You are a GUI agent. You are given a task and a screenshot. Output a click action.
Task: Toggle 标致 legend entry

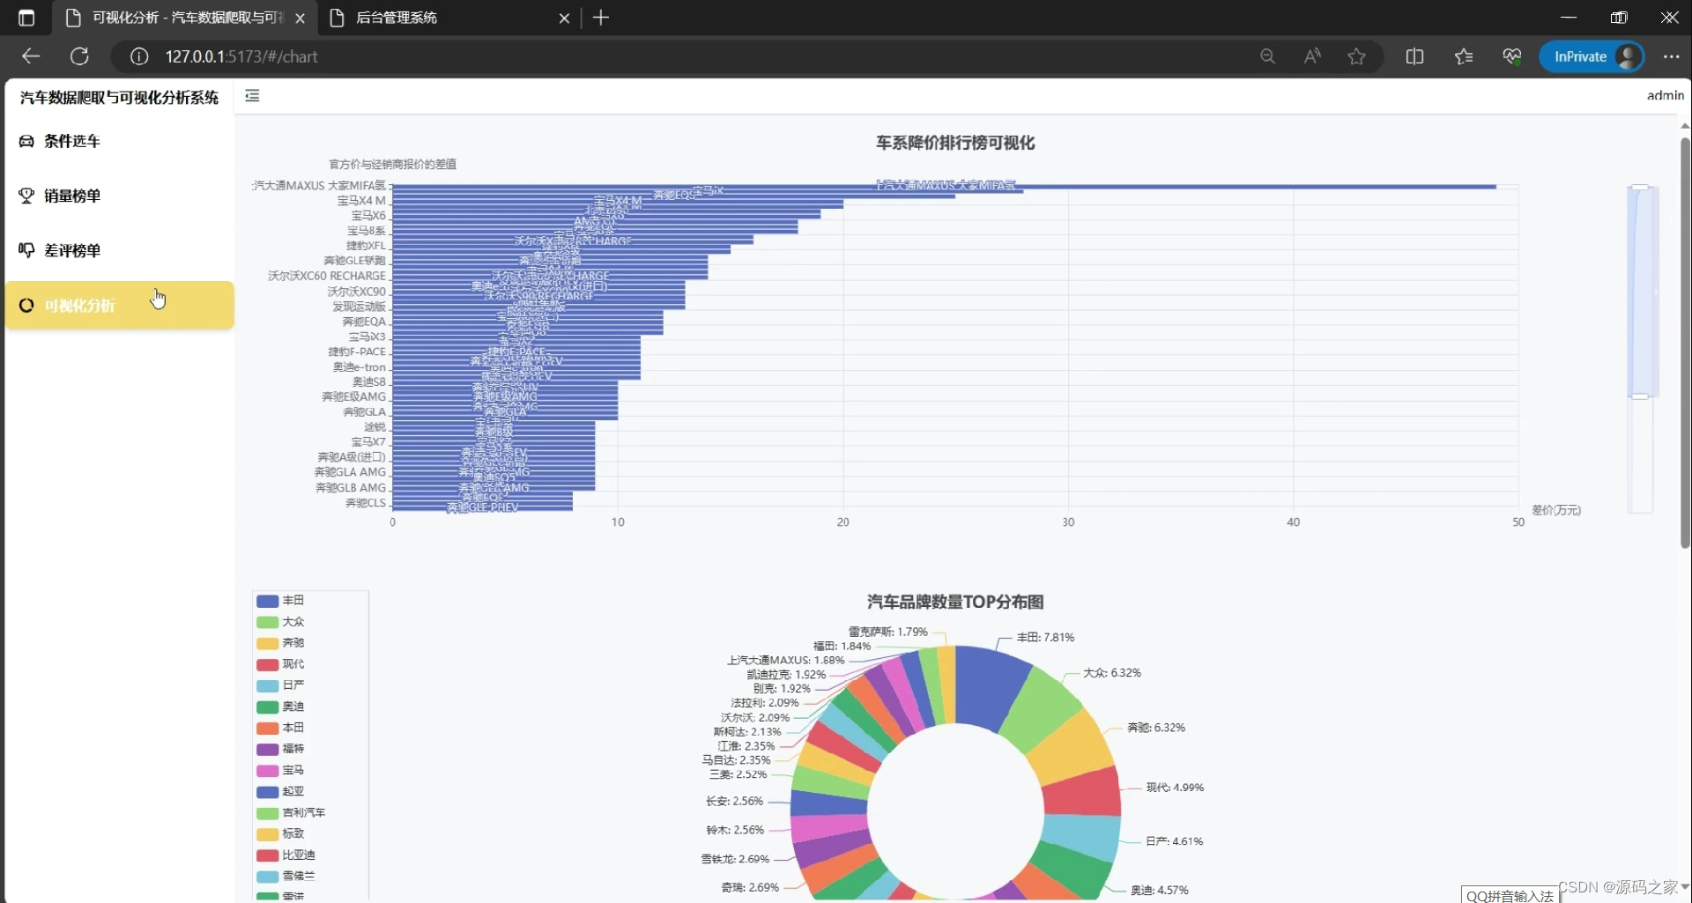tap(280, 833)
